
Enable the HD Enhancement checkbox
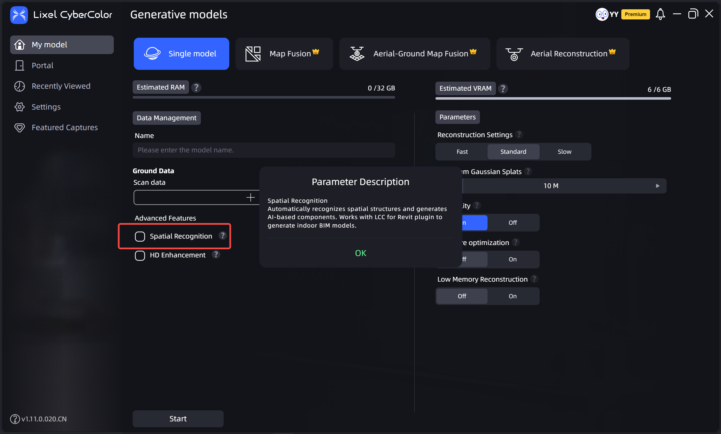tap(140, 255)
